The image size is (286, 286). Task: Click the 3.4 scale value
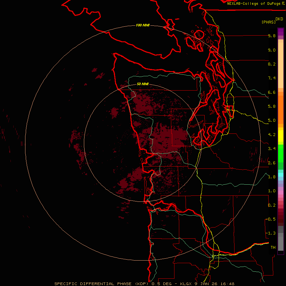point(272,149)
